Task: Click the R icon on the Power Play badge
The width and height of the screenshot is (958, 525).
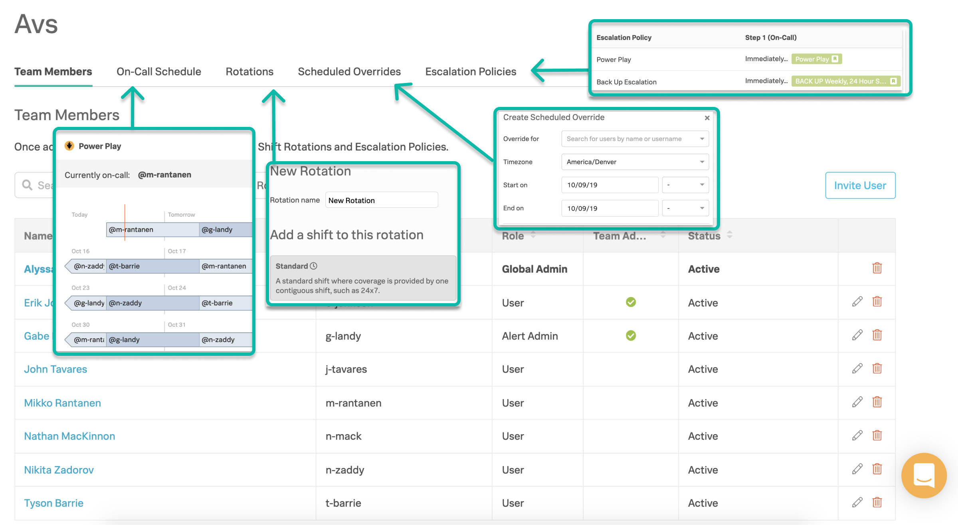Action: tap(835, 59)
